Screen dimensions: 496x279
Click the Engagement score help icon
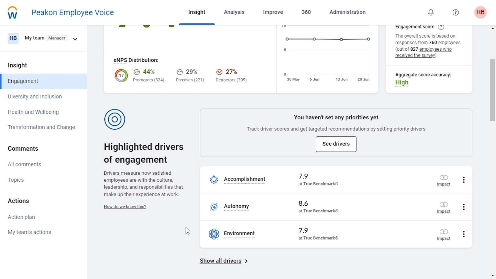(x=441, y=27)
